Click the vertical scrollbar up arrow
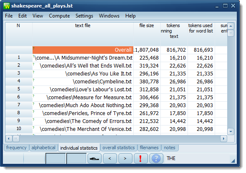The width and height of the screenshot is (246, 173). point(231,26)
